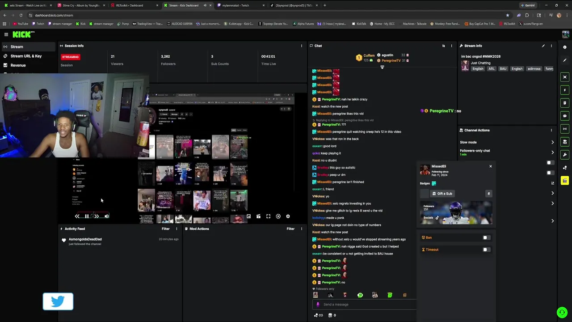The width and height of the screenshot is (572, 322).
Task: Open the Kick hamburger menu
Action: [x=6, y=34]
